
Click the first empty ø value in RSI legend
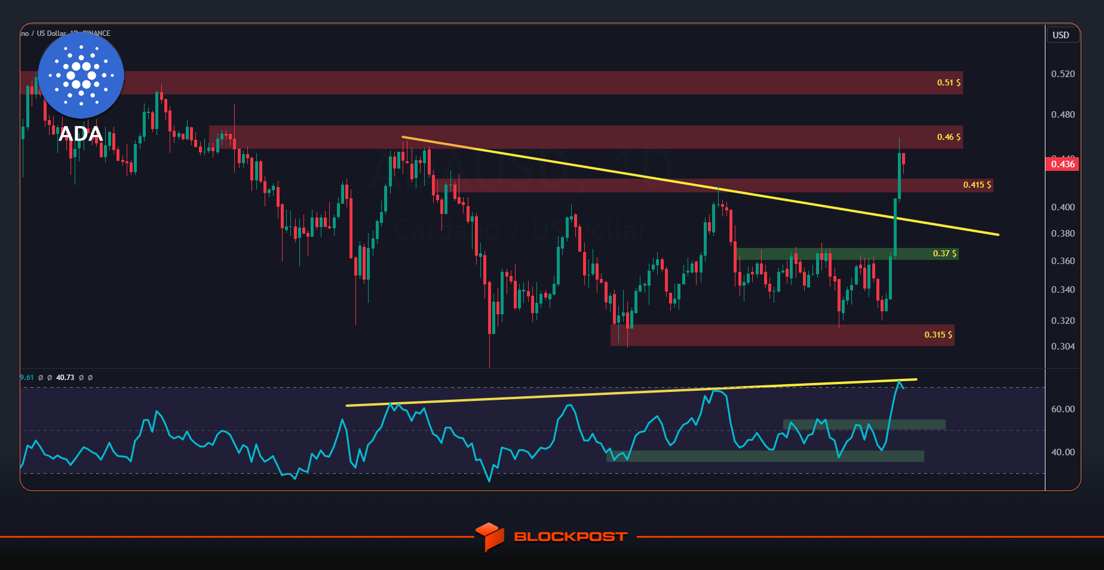point(41,378)
